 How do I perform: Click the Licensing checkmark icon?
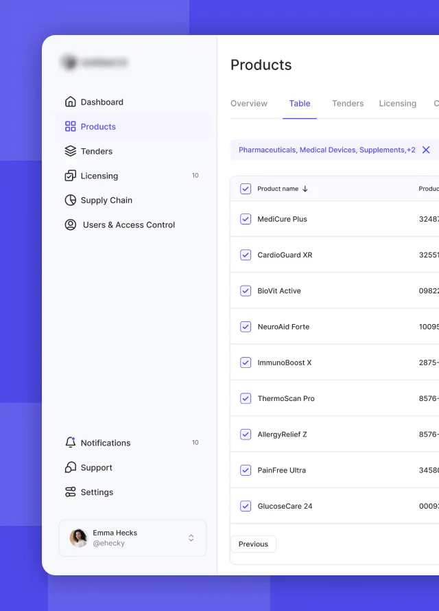click(71, 176)
